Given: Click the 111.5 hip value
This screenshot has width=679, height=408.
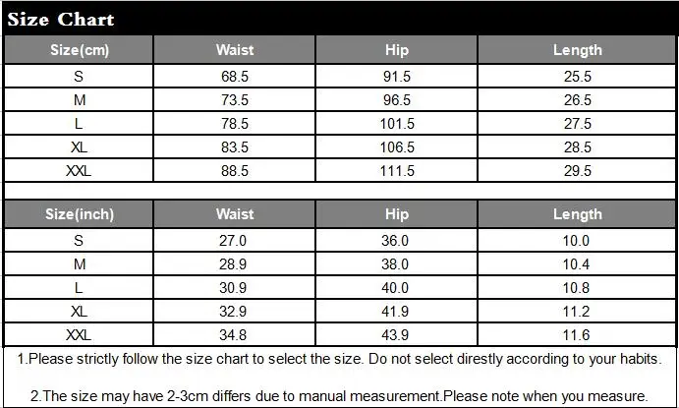Looking at the screenshot, I should (x=397, y=171).
